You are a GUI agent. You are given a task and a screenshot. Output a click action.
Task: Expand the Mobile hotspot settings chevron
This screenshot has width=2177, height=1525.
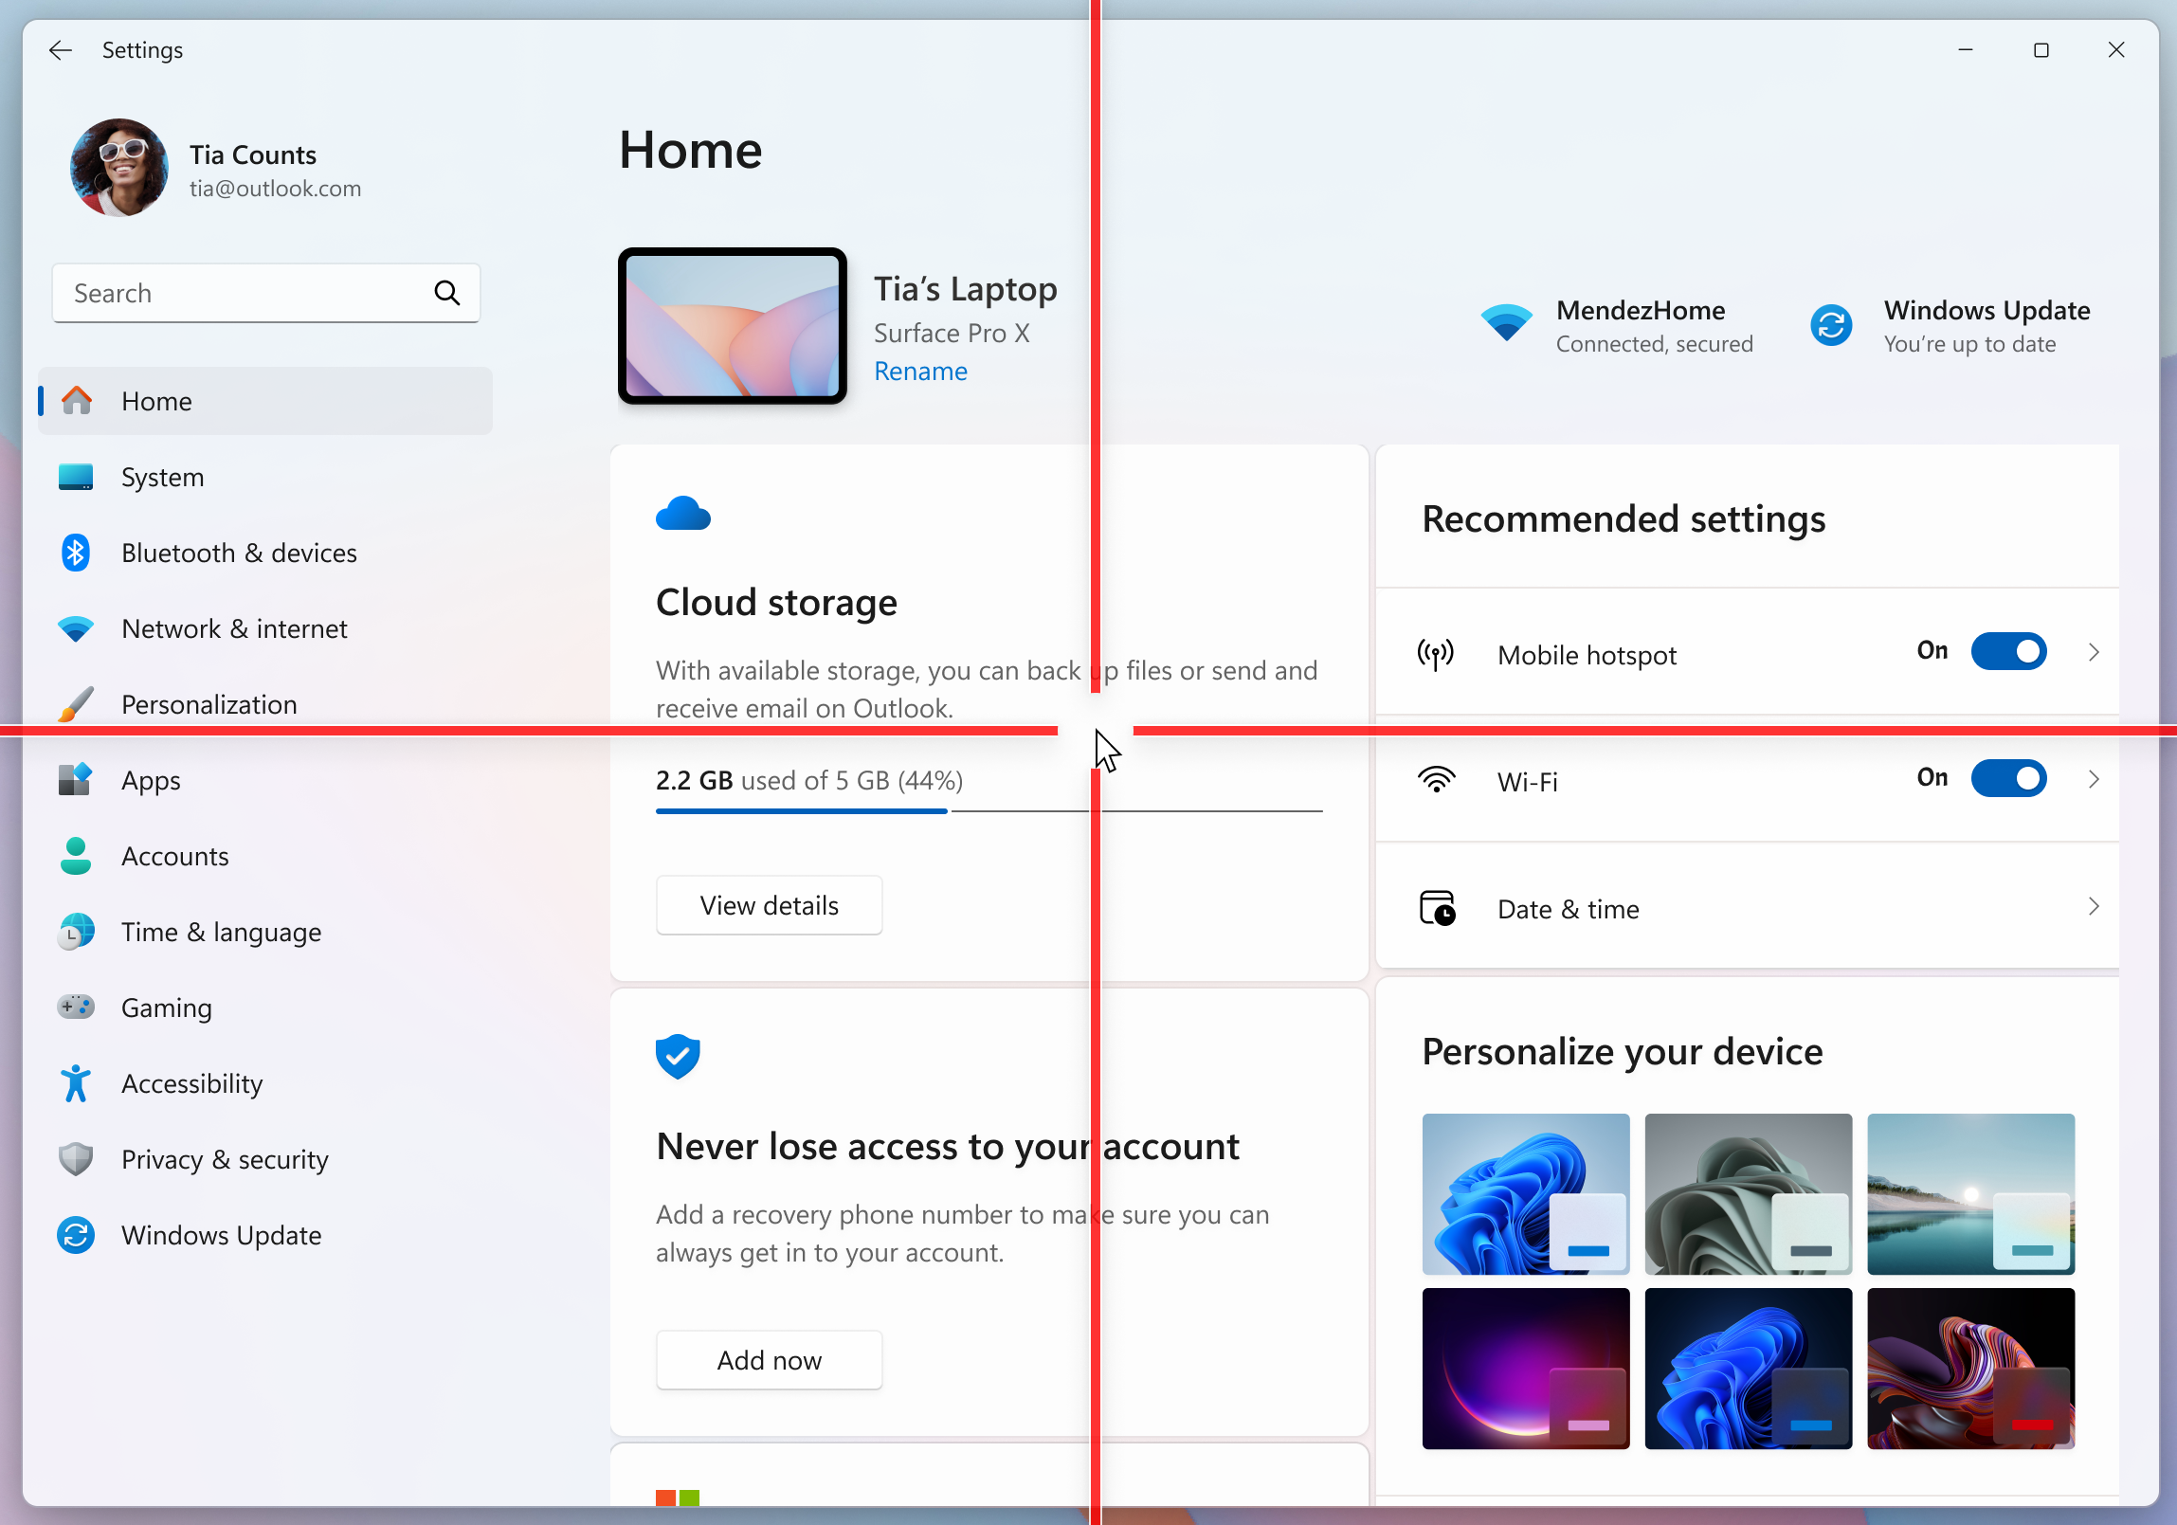2095,650
